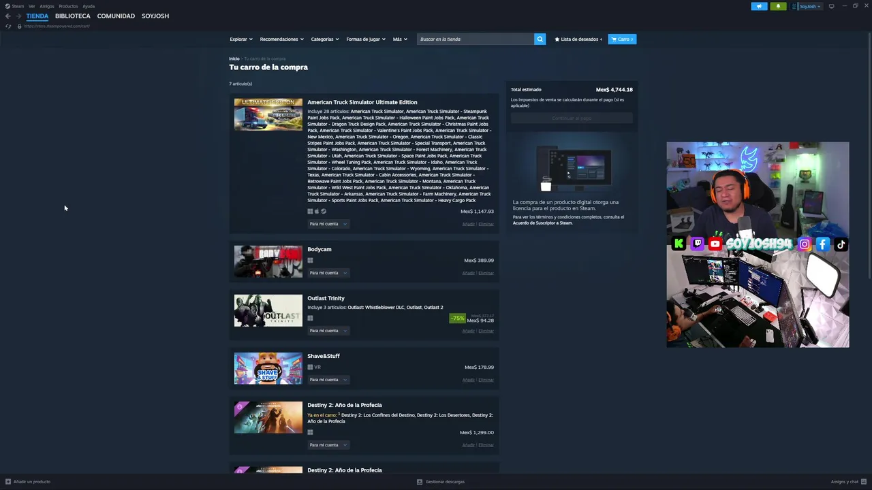This screenshot has width=872, height=490.
Task: Click Windows icon for Destiny 2 priced item
Action: tap(310, 432)
